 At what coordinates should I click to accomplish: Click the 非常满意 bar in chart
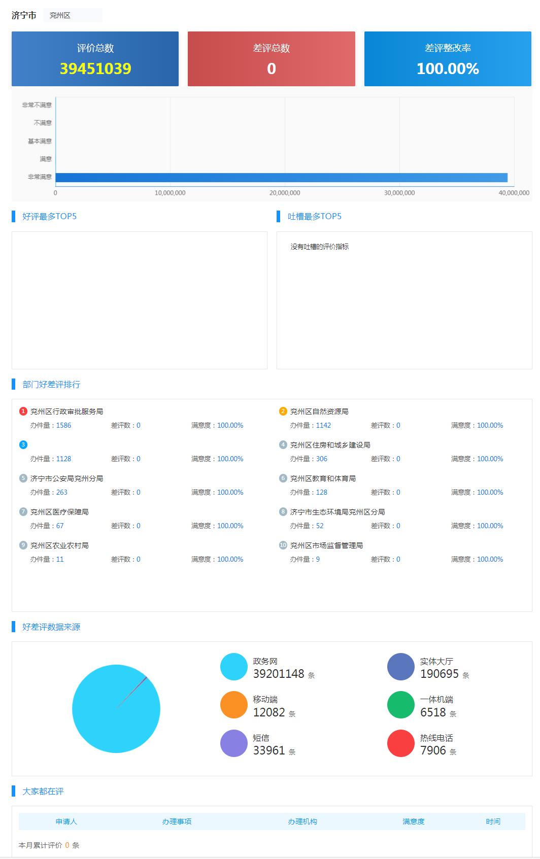pos(281,178)
